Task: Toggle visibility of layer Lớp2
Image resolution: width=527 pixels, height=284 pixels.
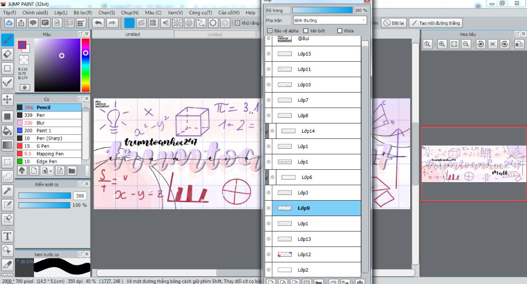Action: [x=269, y=270]
